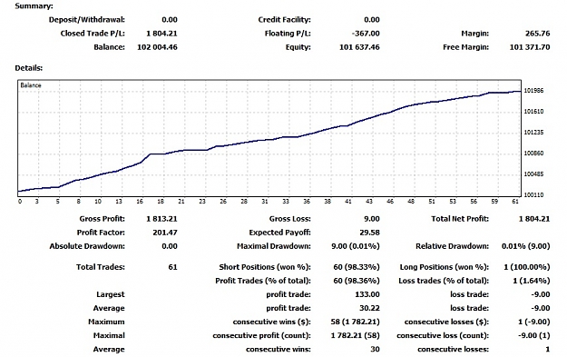Select the consecutive loss value -9.00 (1)

click(533, 336)
